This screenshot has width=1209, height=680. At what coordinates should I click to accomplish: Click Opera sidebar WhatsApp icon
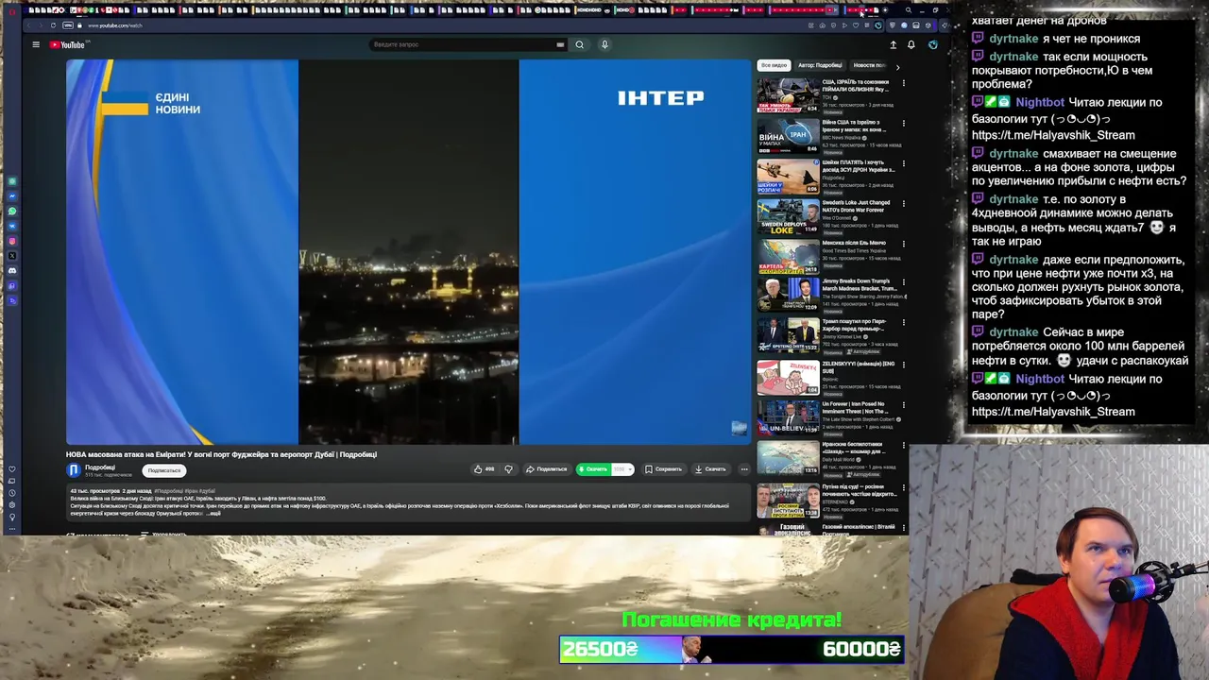12,211
